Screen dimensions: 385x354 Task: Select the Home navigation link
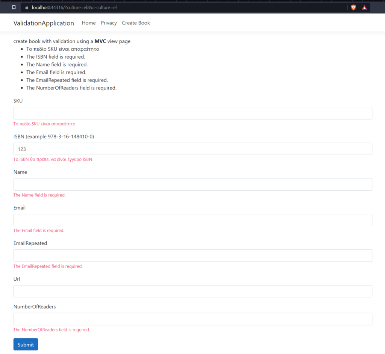[89, 23]
